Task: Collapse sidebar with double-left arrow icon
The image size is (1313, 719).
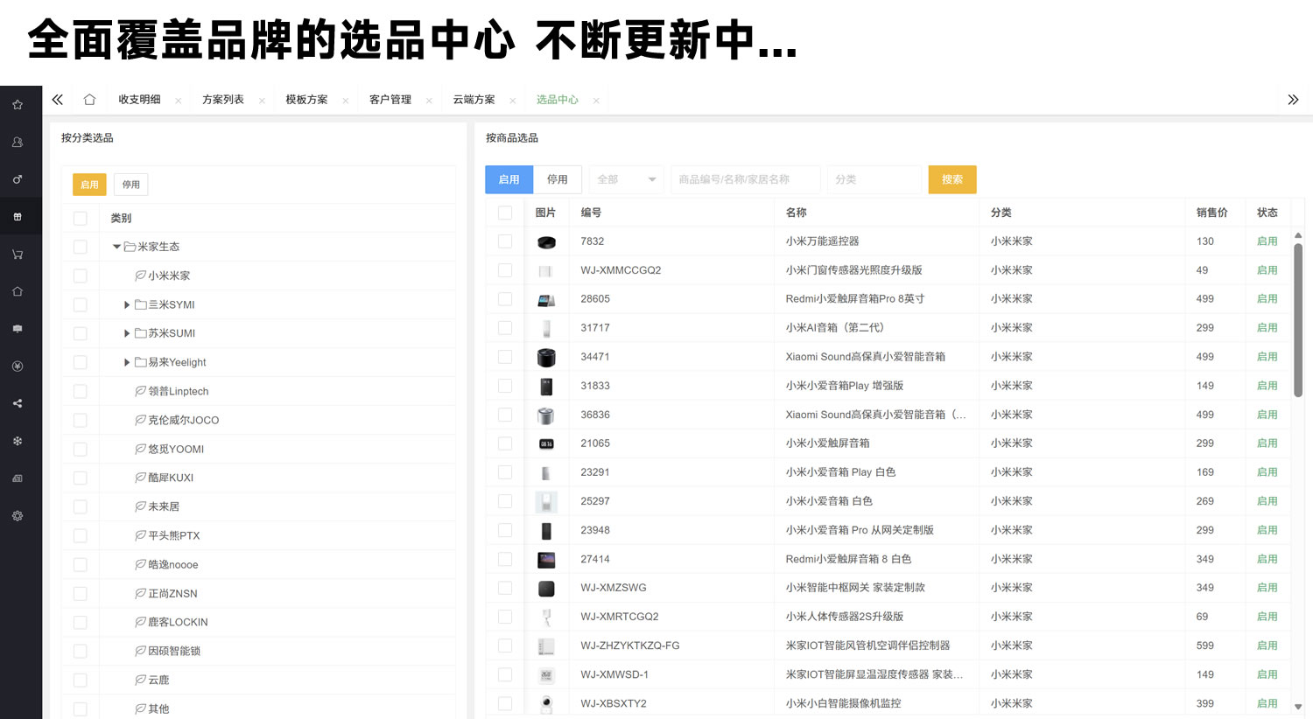Action: [x=58, y=100]
